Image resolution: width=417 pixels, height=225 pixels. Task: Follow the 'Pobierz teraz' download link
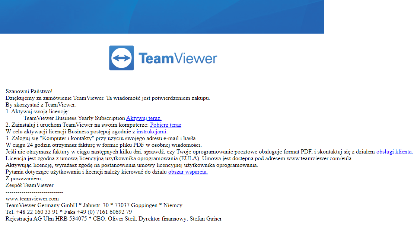[x=166, y=125]
